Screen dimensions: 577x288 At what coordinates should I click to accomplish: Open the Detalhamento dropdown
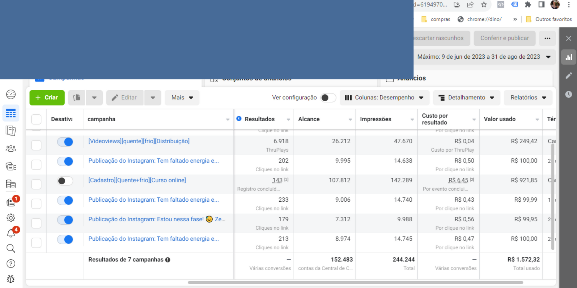[466, 97]
